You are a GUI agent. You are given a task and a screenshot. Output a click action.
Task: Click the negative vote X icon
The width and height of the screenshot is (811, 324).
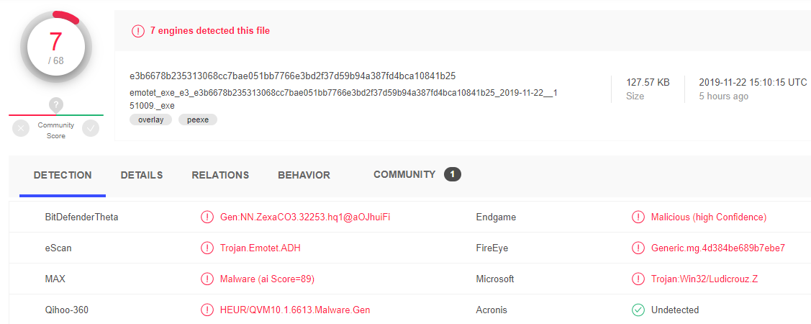tap(21, 128)
